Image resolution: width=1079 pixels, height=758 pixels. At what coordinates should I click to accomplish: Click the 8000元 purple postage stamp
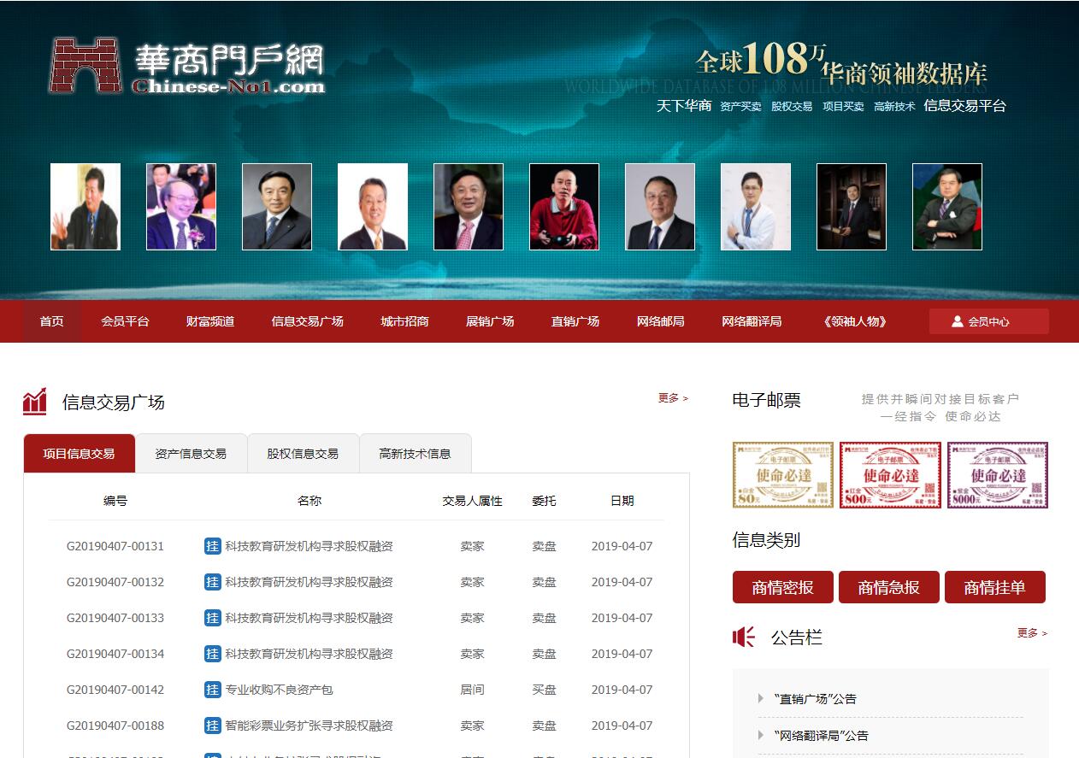997,475
